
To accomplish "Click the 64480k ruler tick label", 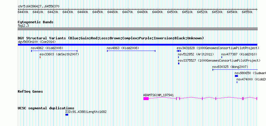I will coord(143,12).
